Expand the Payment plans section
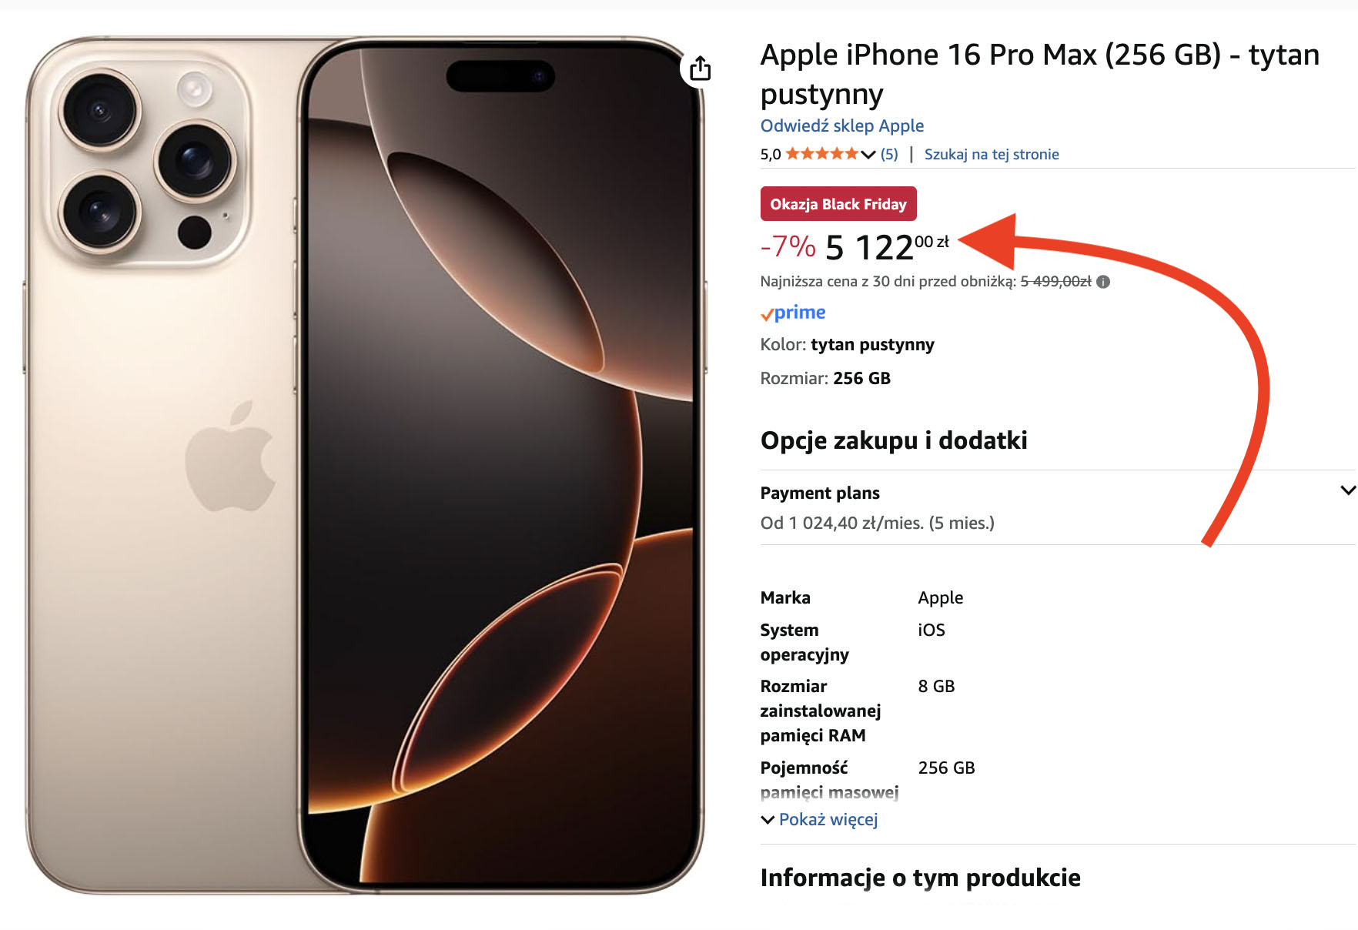The image size is (1358, 930). tap(1347, 490)
